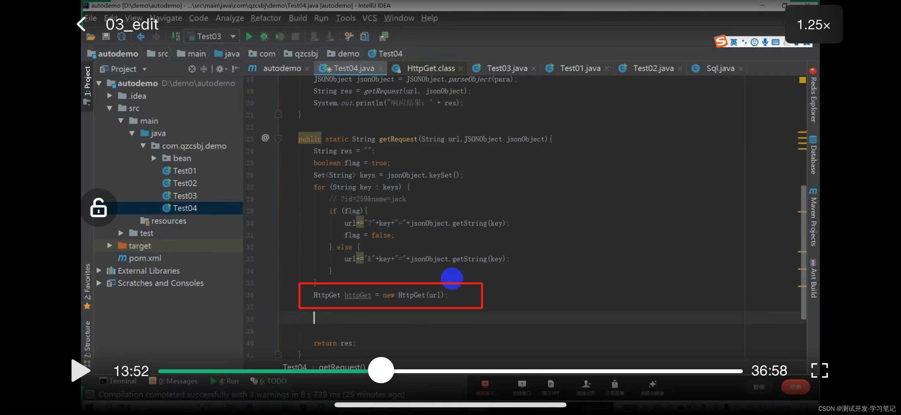This screenshot has width=901, height=415.
Task: Toggle the Sogou punctuation mode button
Action: (x=744, y=42)
